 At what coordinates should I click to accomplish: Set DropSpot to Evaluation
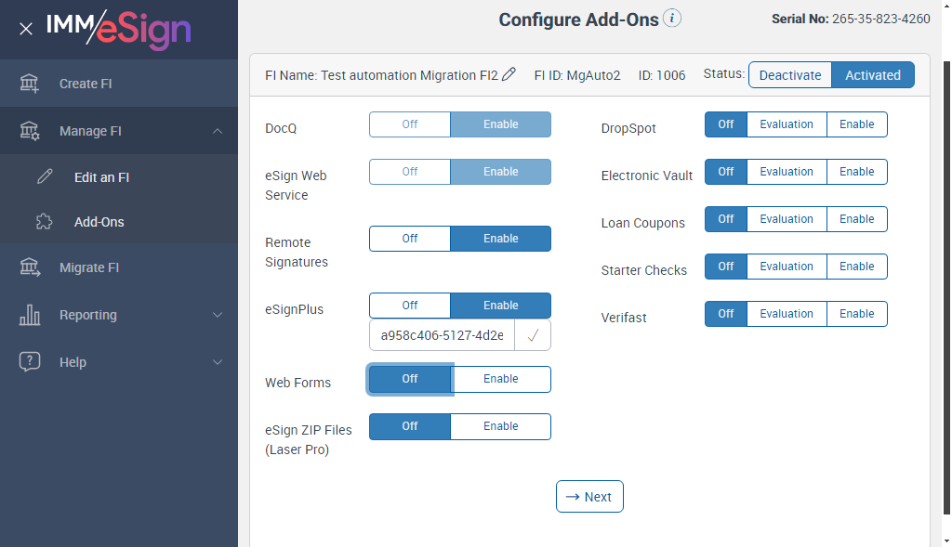(x=787, y=124)
